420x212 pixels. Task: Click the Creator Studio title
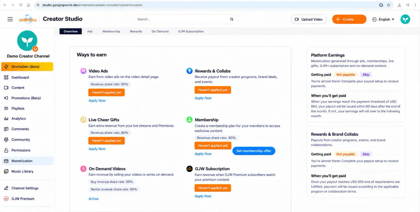tap(63, 19)
